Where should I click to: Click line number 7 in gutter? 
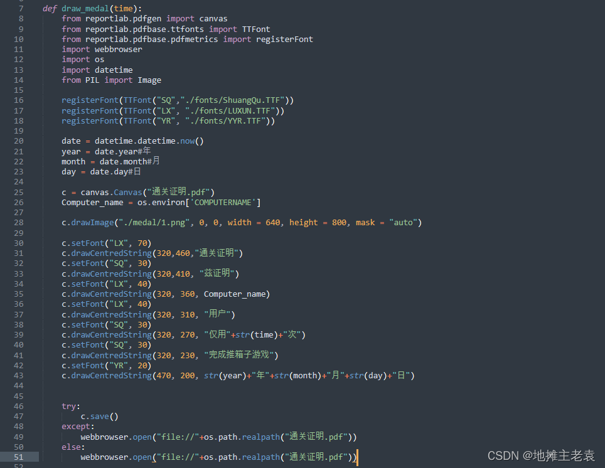pyautogui.click(x=21, y=9)
